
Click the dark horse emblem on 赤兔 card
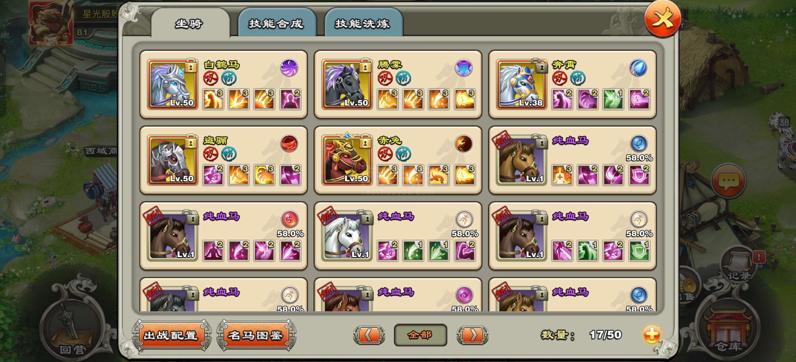click(463, 143)
